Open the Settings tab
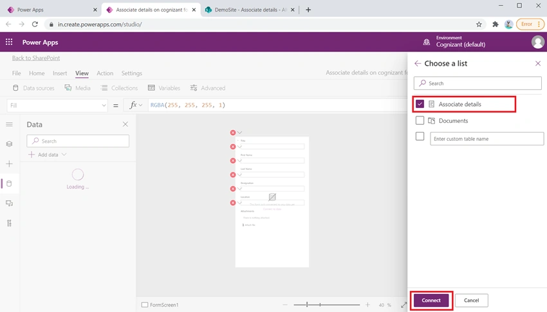 coord(131,73)
